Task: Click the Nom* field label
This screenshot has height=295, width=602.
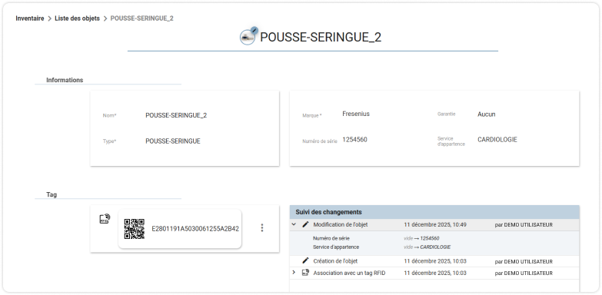Action: [x=109, y=115]
